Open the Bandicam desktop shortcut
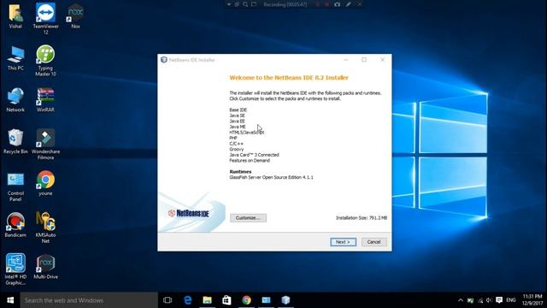The height and width of the screenshot is (308, 547). click(15, 225)
